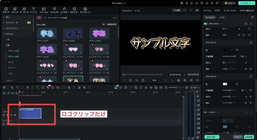Image resolution: width=257 pixels, height=140 pixels.
Task: Toggle the アウトライン (Outline) switch off
Action: coord(206,24)
